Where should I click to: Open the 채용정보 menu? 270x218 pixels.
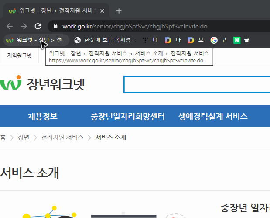click(43, 116)
